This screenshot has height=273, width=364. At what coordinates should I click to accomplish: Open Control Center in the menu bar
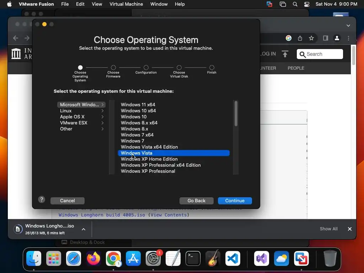pos(307,4)
